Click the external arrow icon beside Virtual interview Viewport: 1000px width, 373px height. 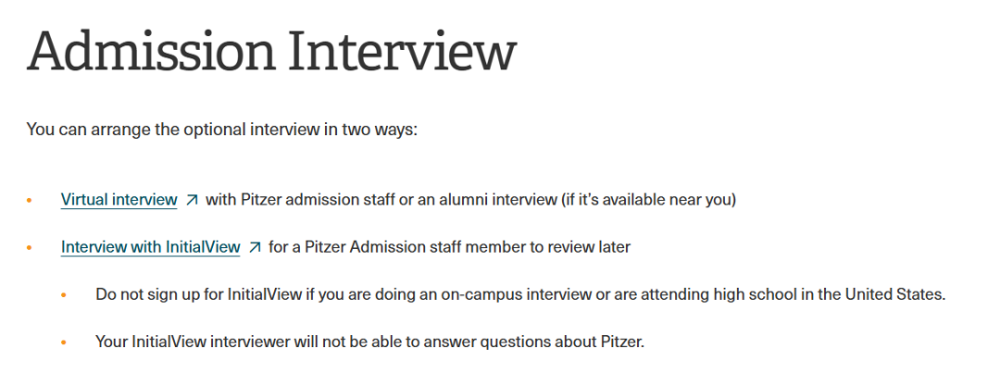pos(192,200)
